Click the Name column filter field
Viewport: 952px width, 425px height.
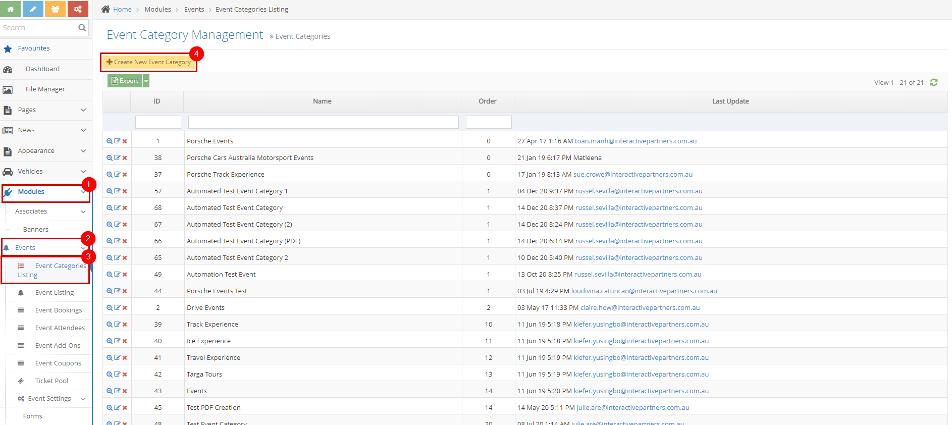coord(323,122)
